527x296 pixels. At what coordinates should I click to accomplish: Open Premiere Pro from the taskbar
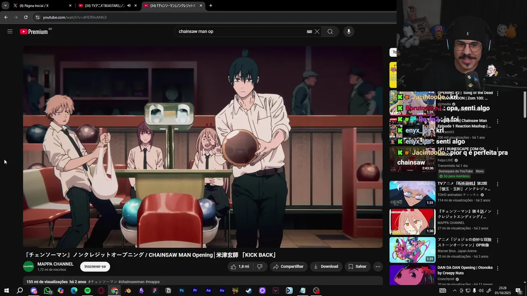point(195,291)
